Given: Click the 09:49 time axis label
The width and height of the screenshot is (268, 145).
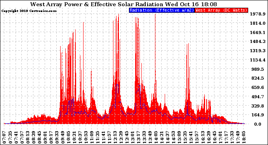Looking at the screenshot, I should click(63, 137).
